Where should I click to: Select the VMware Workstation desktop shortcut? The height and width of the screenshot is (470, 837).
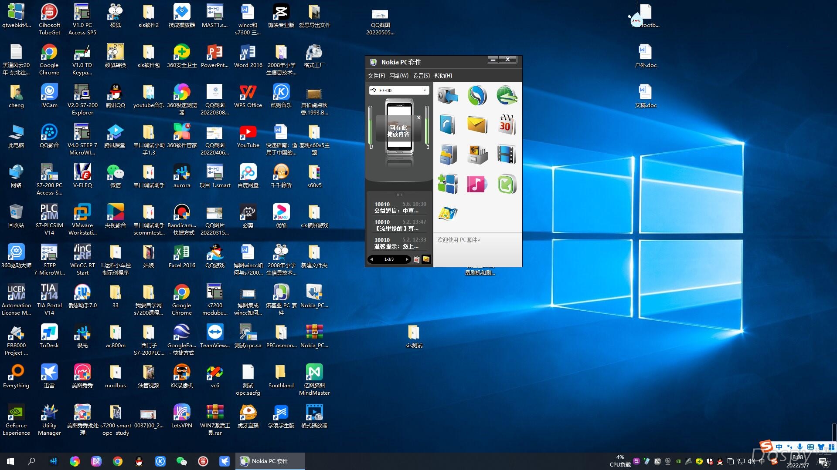coord(82,220)
